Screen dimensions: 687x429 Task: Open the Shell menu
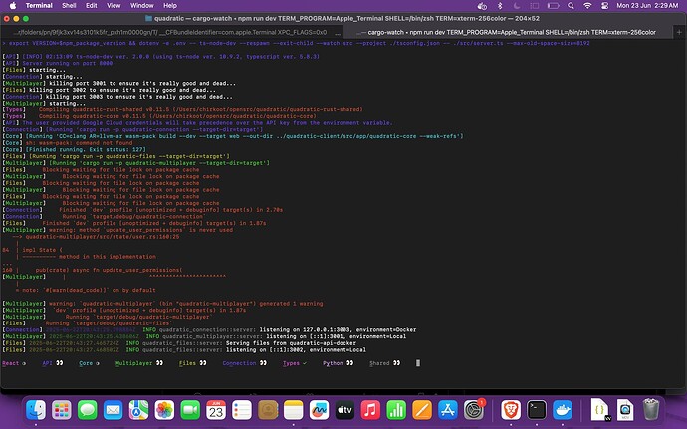[69, 6]
